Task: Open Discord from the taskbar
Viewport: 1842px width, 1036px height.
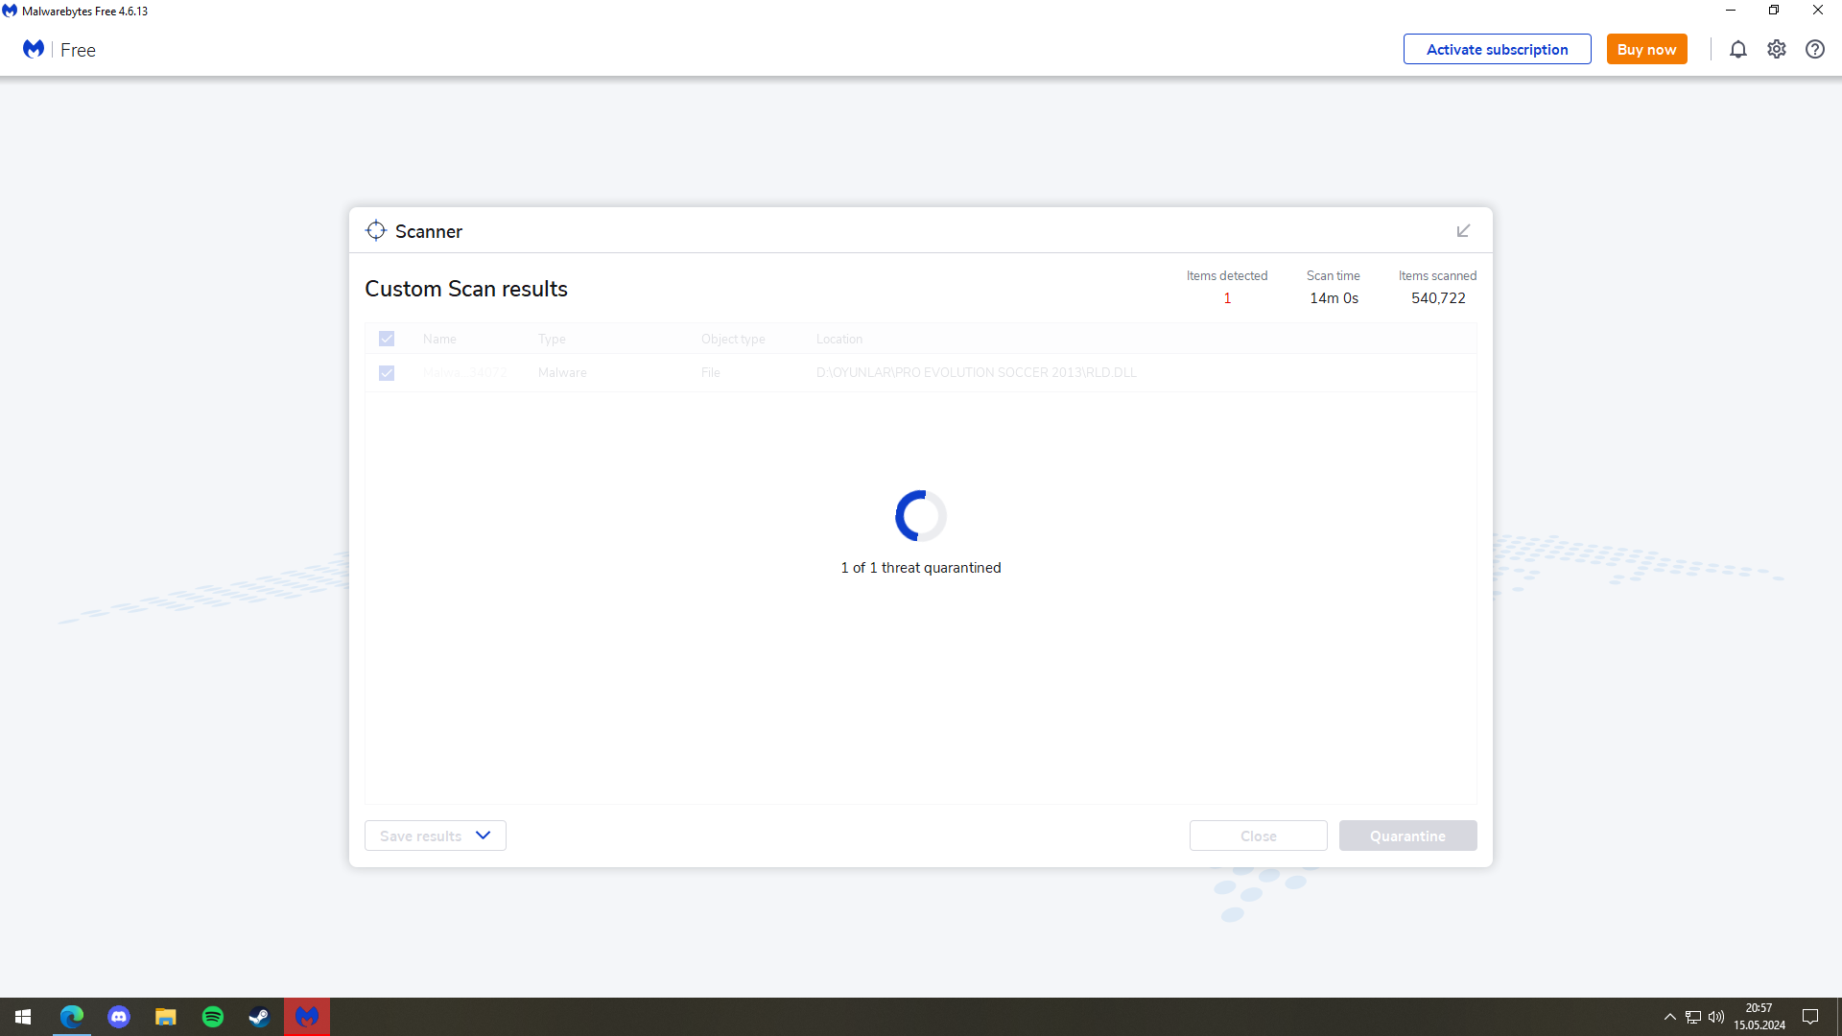Action: [119, 1017]
